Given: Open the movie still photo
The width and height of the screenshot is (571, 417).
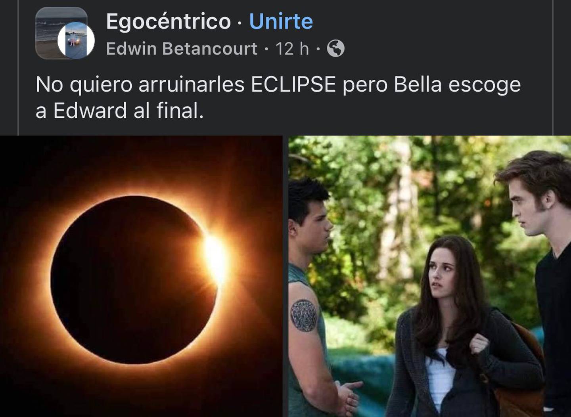Looking at the screenshot, I should point(429,276).
